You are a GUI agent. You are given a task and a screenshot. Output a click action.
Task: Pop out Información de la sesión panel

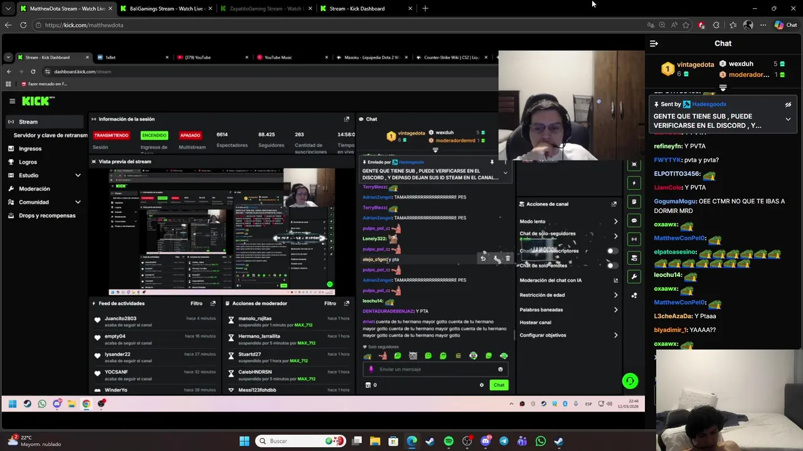[x=346, y=119]
